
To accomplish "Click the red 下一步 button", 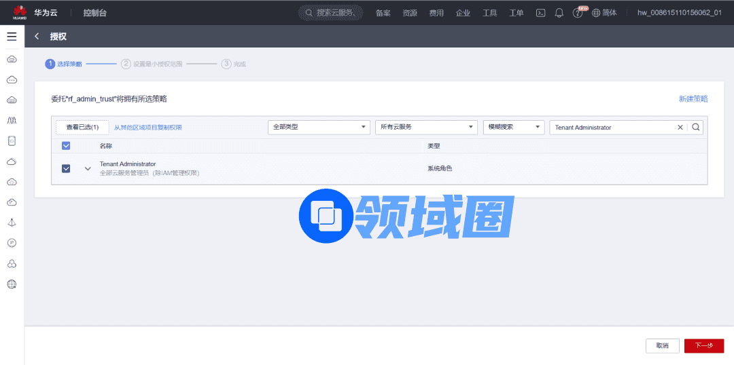I will [704, 346].
